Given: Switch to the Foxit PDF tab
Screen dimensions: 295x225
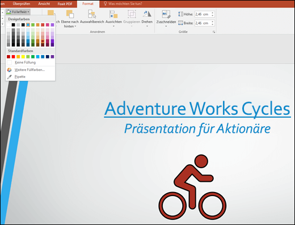Looking at the screenshot, I should (65, 3).
